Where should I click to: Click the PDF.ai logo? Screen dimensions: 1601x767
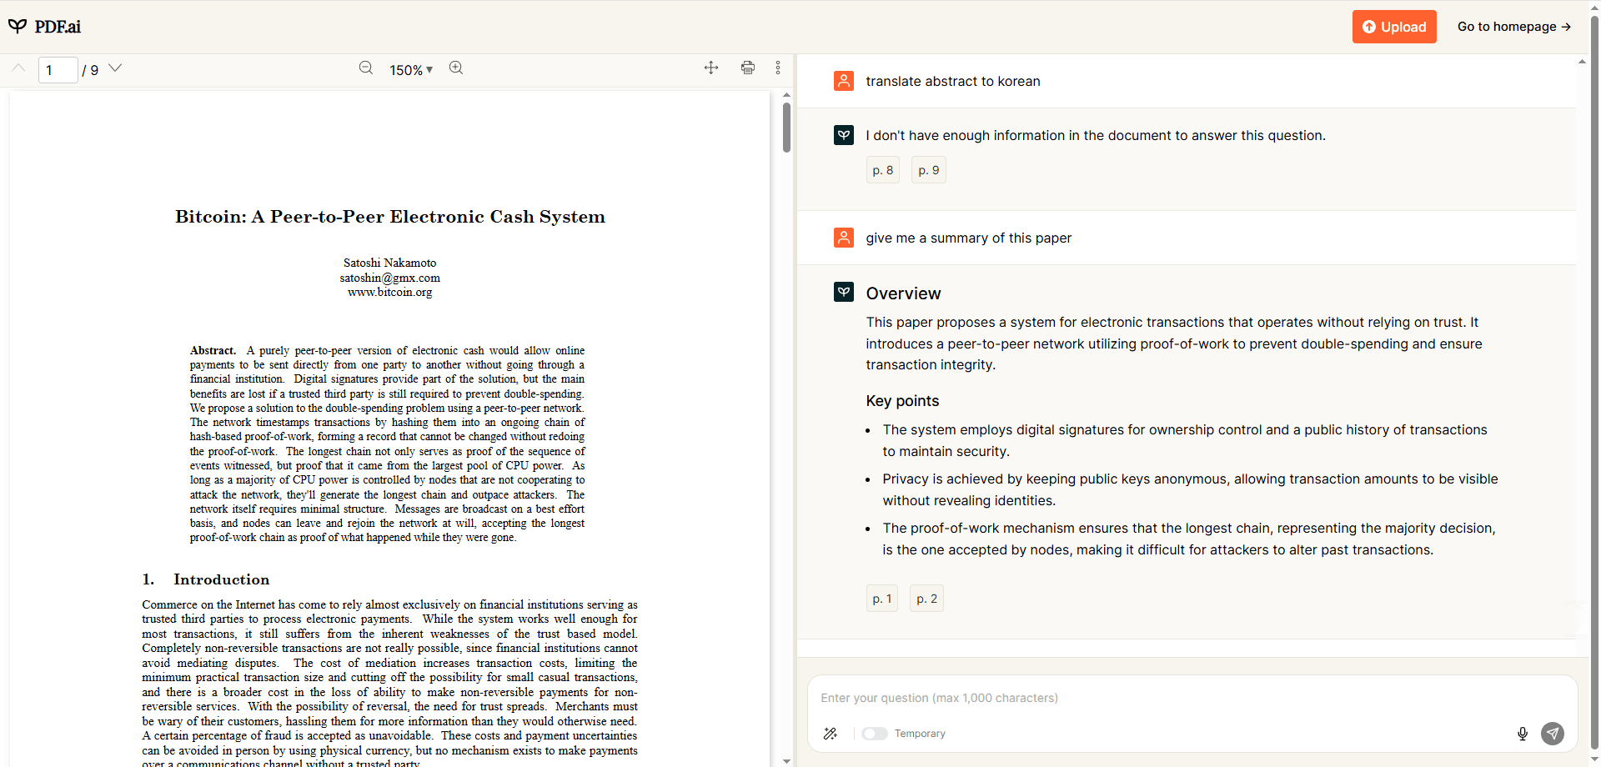pyautogui.click(x=45, y=27)
